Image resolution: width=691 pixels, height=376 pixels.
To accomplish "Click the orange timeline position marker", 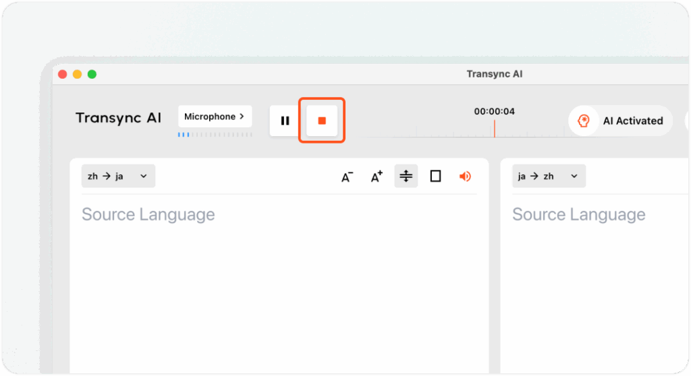I will click(x=494, y=129).
